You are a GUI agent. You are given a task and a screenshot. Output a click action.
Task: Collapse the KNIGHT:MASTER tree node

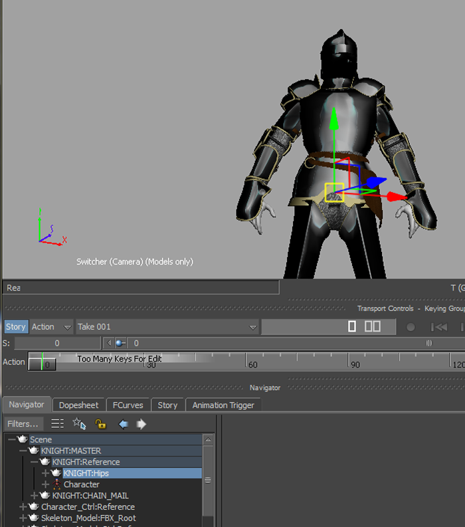click(x=23, y=451)
